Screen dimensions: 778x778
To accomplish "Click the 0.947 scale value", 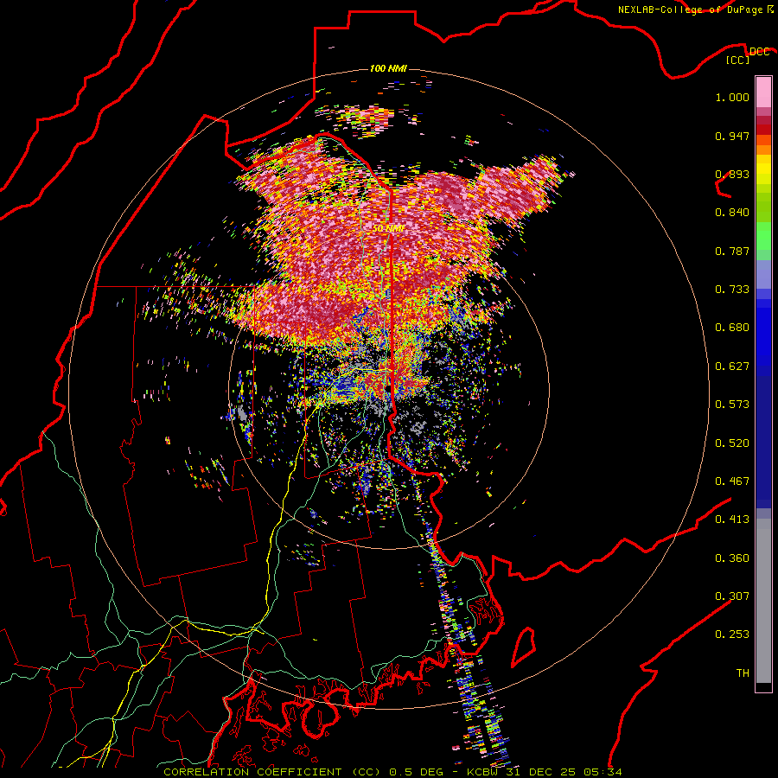I will click(x=732, y=136).
